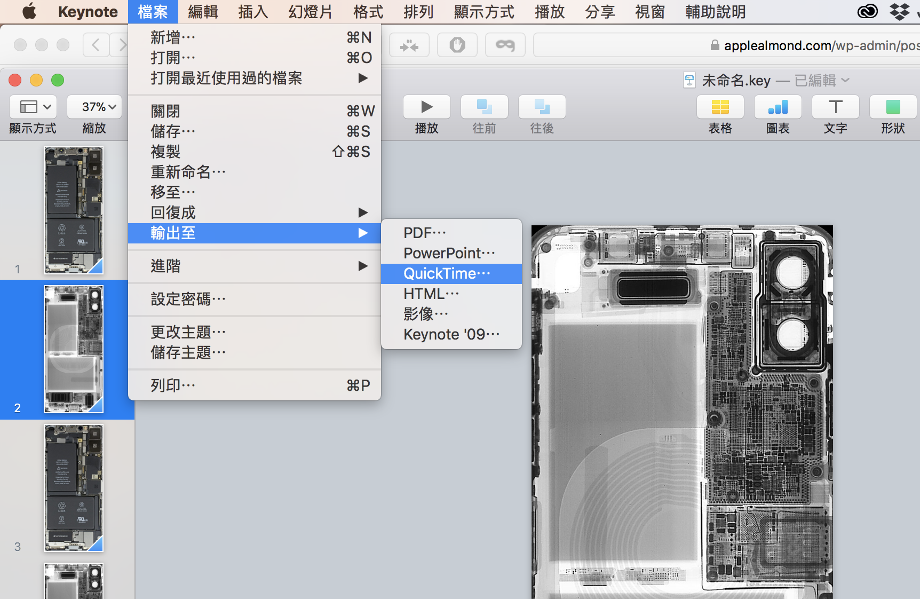Screen dimensions: 920x599
Task: Export to PDF… from submenu
Action: pos(451,233)
